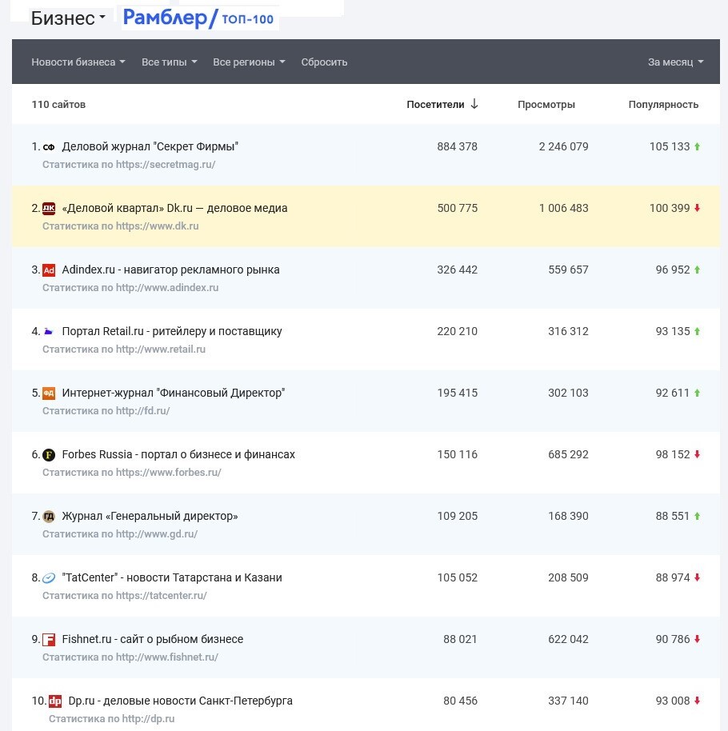Click the Dk.ru red favicon icon

[49, 209]
